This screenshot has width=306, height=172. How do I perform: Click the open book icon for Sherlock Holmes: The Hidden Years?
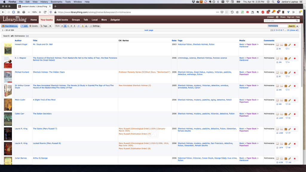tap(277, 73)
